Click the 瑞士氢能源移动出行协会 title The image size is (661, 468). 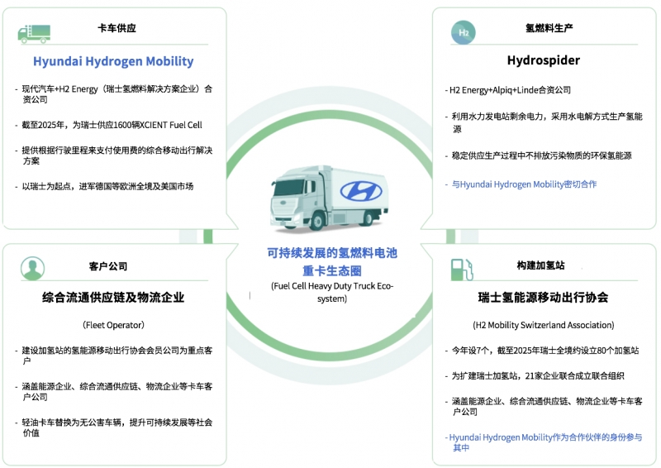click(x=543, y=298)
